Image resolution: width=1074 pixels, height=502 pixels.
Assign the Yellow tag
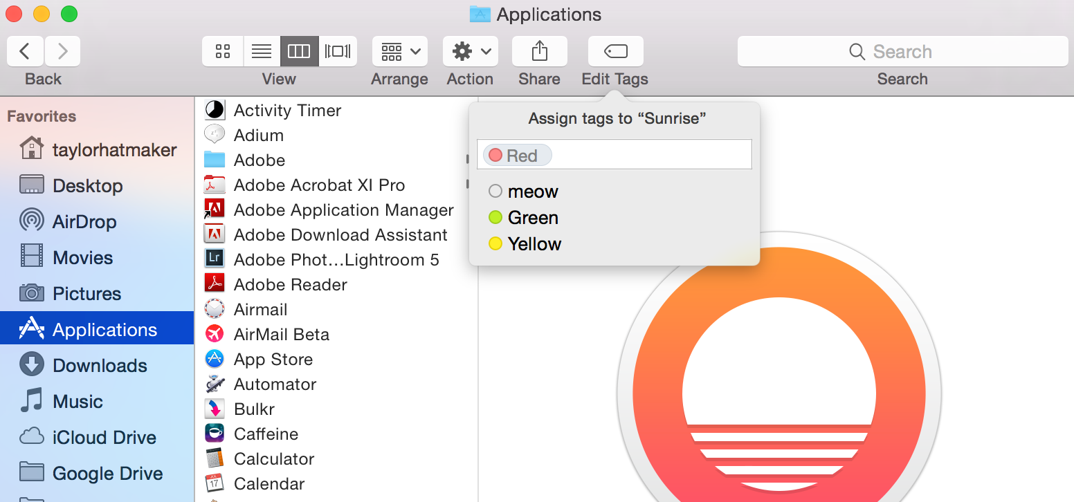(x=525, y=244)
